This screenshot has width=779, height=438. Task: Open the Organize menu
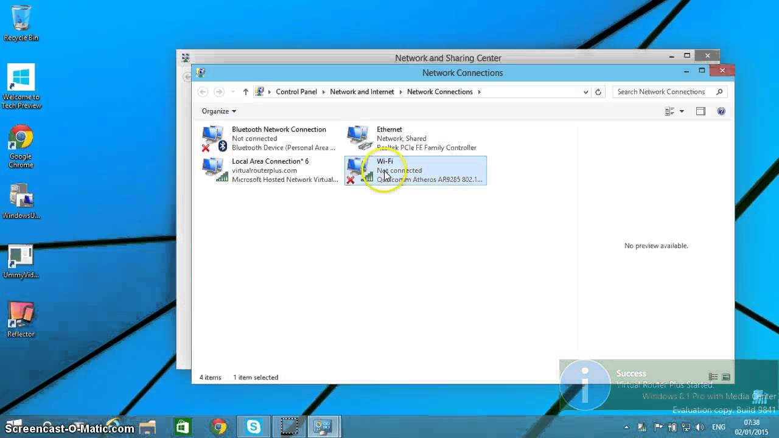coord(219,111)
